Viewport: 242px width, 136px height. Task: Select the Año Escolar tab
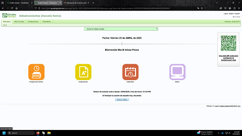[x=19, y=22]
